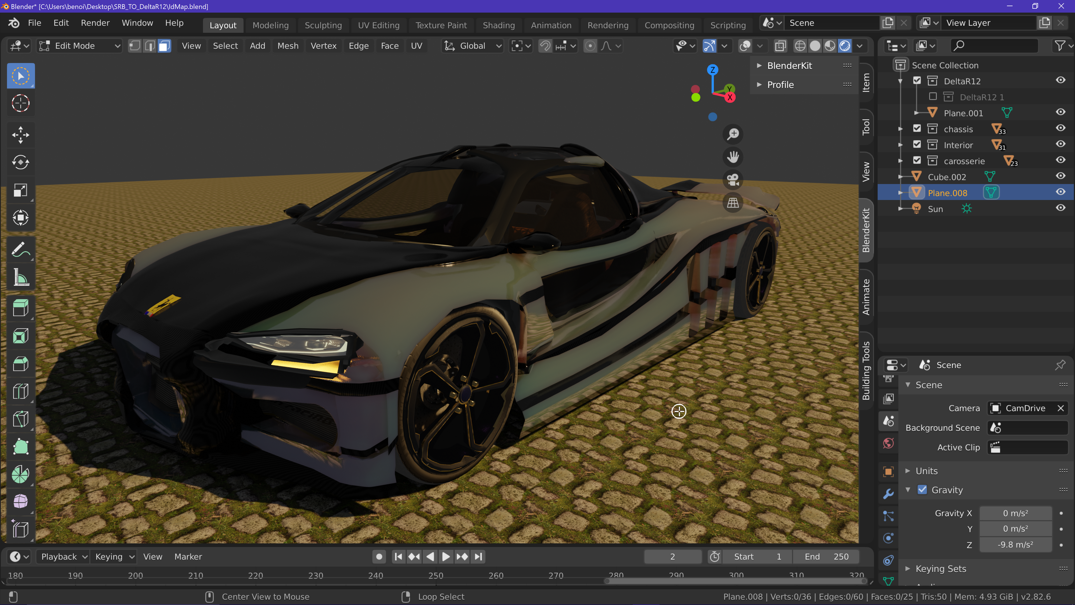
Task: Open the Edit Mode dropdown
Action: 79,46
